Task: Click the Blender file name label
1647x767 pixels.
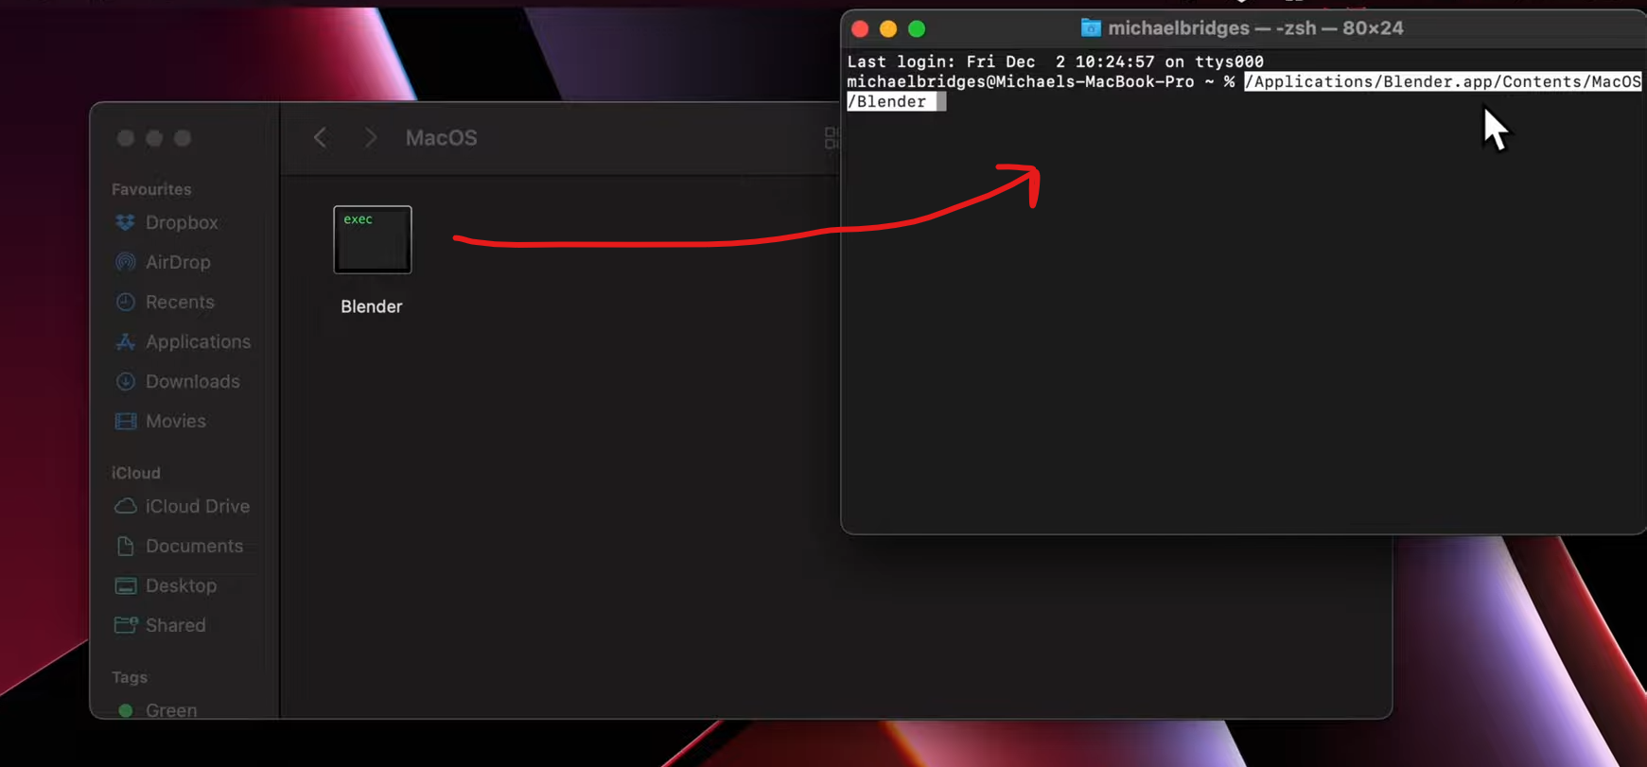Action: 372,306
